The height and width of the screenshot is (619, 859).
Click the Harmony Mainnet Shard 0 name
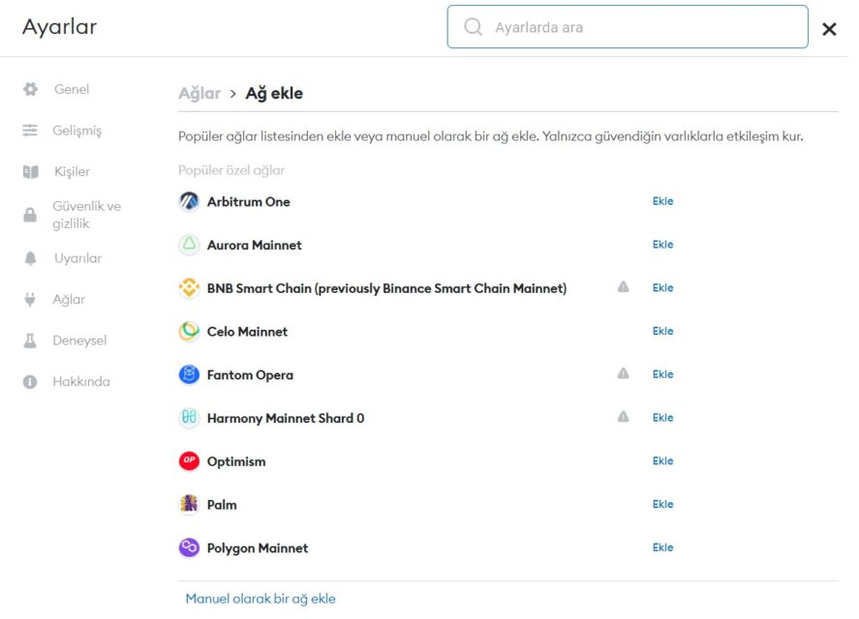point(286,418)
